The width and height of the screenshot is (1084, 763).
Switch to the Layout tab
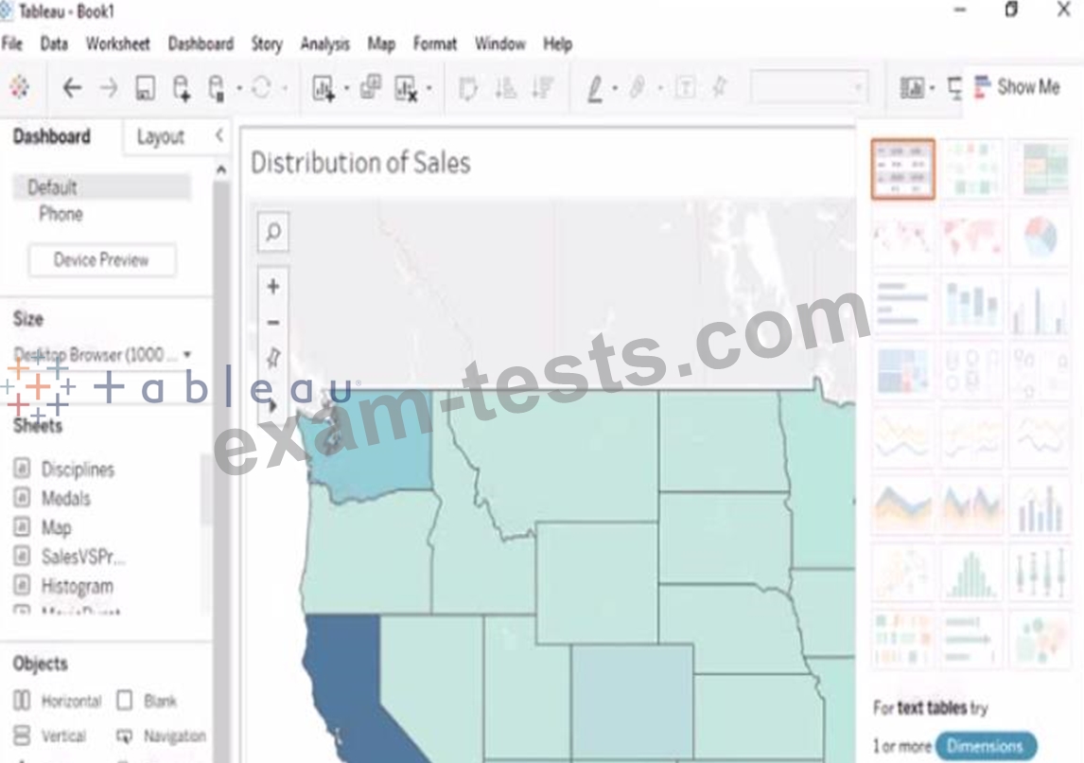160,137
